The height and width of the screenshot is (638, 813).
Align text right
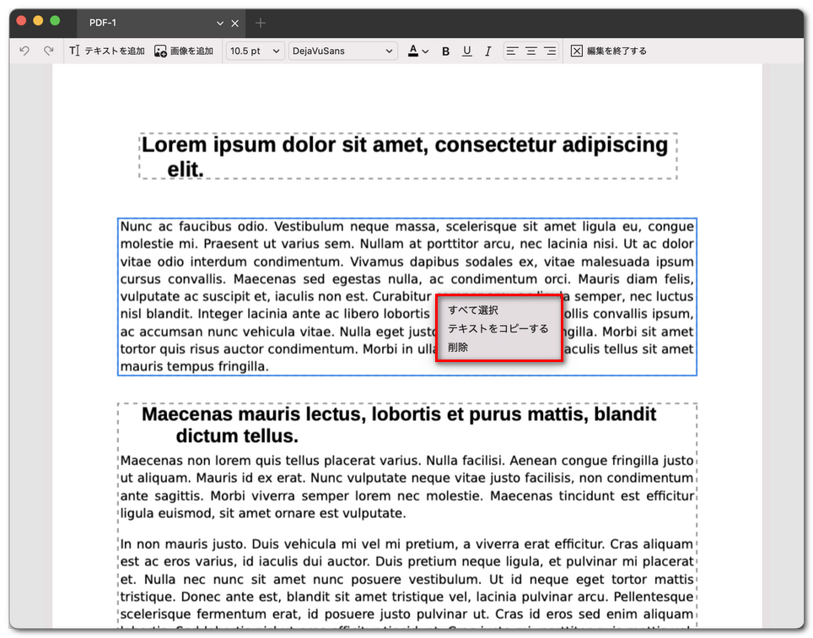click(550, 51)
